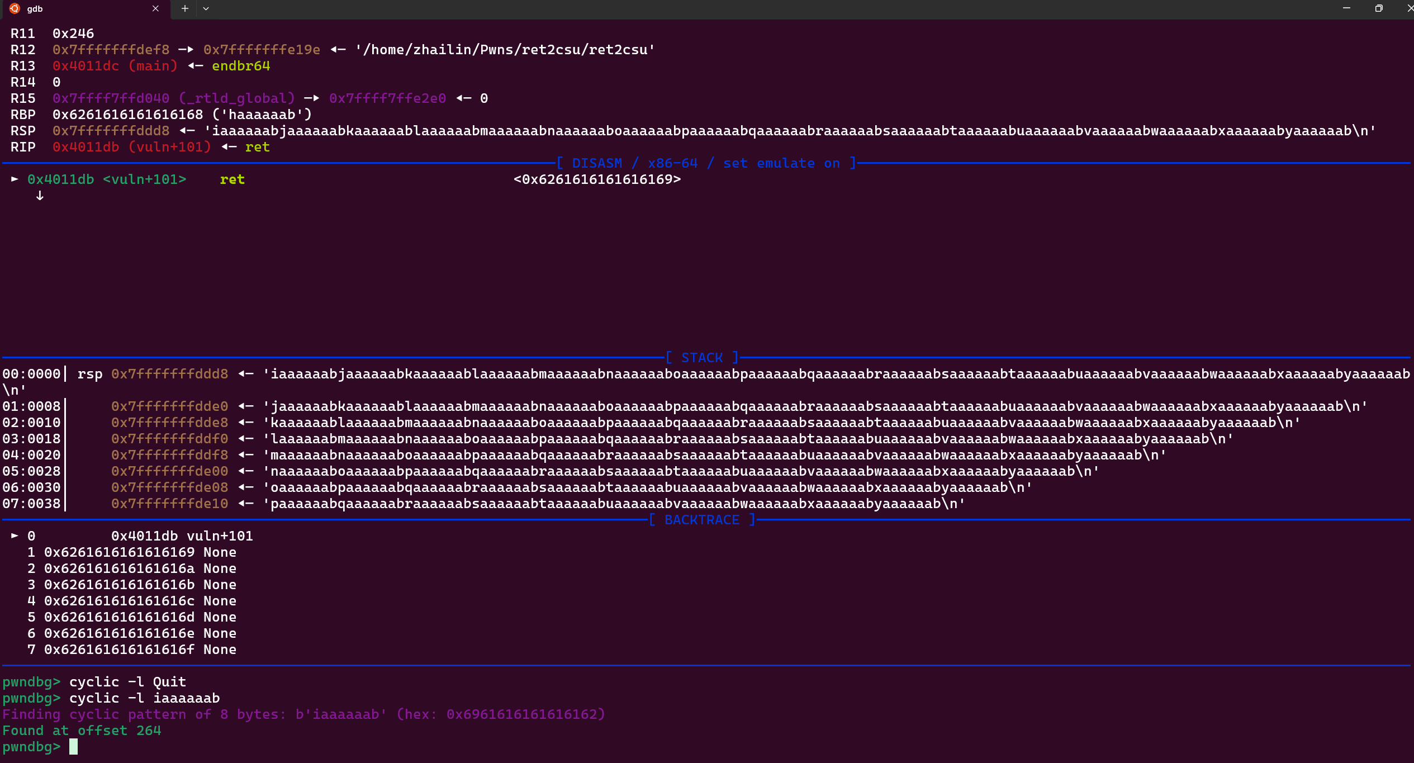Click the pwndbg prompt input cursor

pos(73,747)
